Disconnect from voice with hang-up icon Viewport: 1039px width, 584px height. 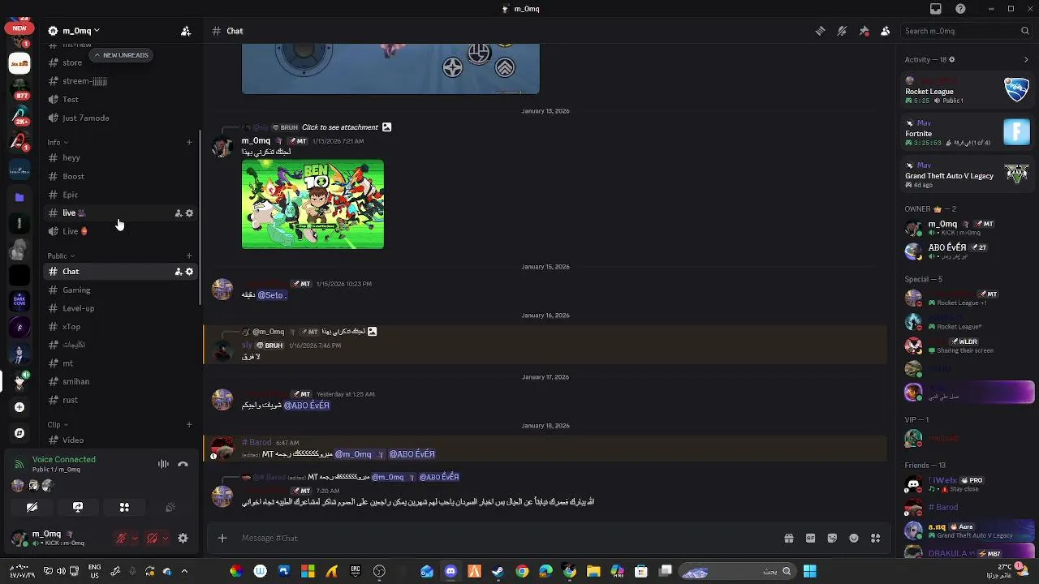tap(183, 464)
